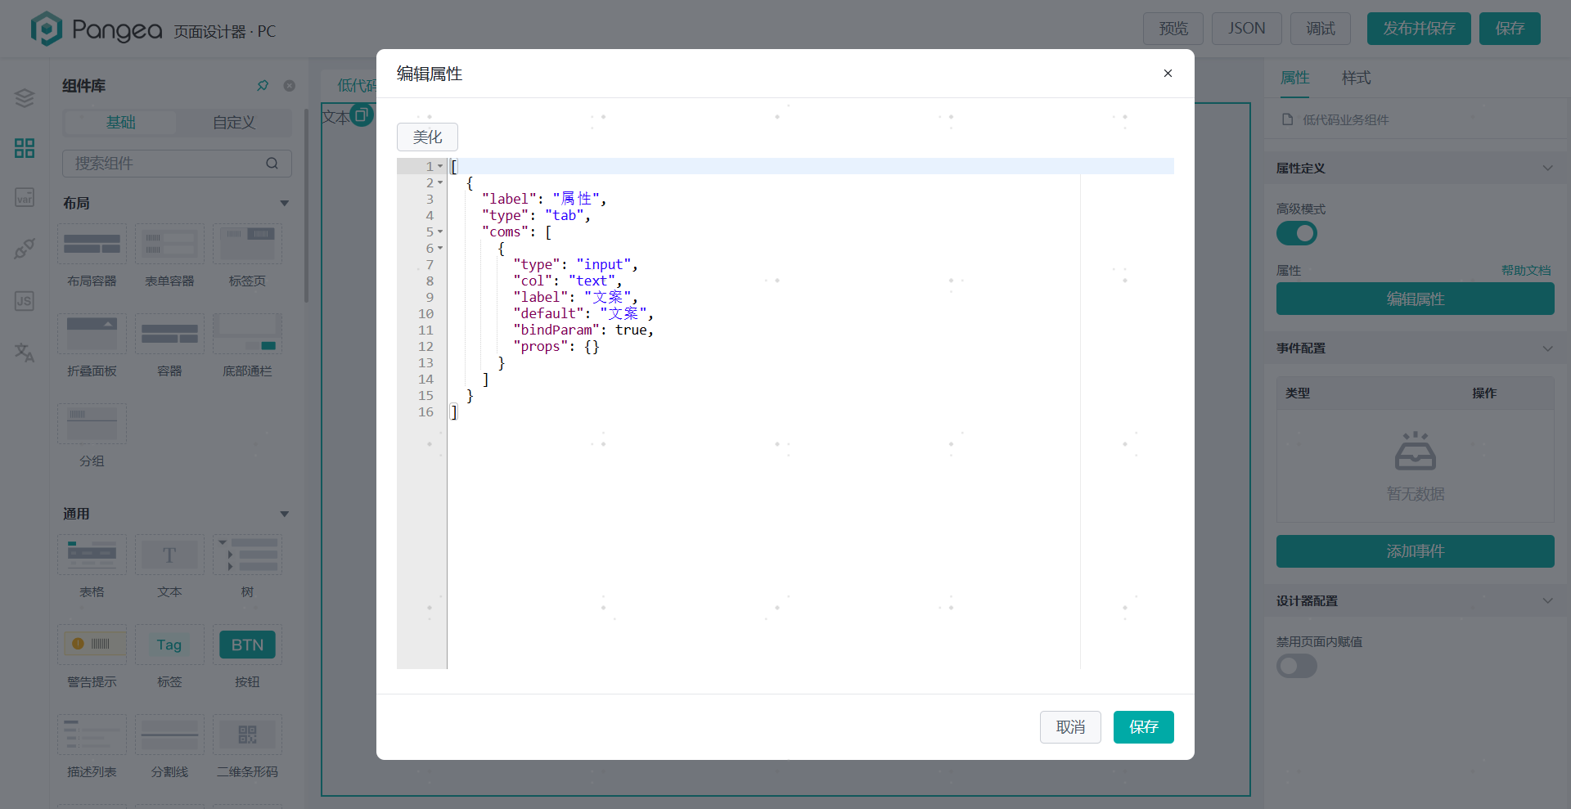Open the translation language sidebar icon
This screenshot has height=809, width=1571.
[25, 353]
